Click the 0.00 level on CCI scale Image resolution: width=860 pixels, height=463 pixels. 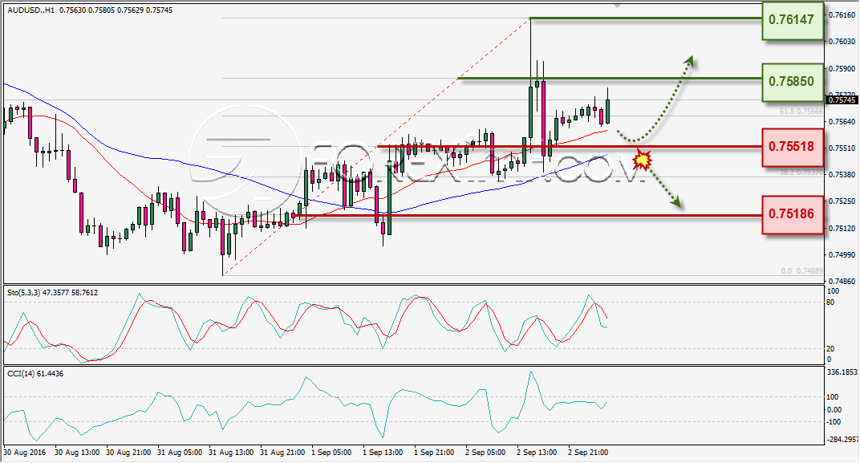click(834, 410)
